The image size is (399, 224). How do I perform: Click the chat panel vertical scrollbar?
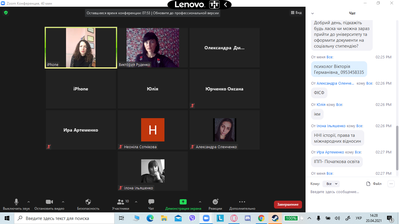(397, 148)
